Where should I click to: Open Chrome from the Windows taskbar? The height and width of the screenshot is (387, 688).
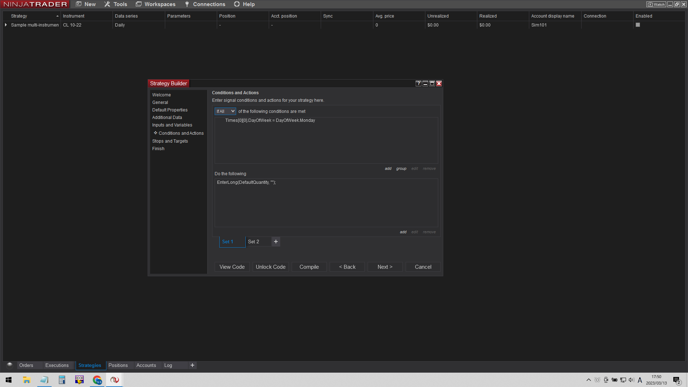[x=97, y=380]
